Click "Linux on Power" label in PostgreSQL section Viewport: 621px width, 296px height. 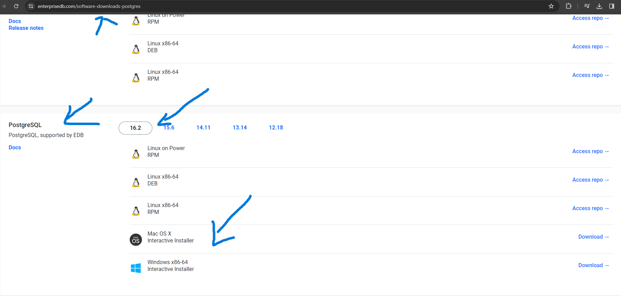pyautogui.click(x=166, y=148)
